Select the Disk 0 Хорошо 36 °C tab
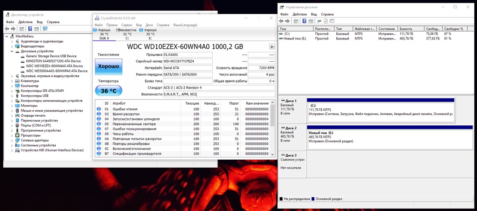 tap(104, 34)
